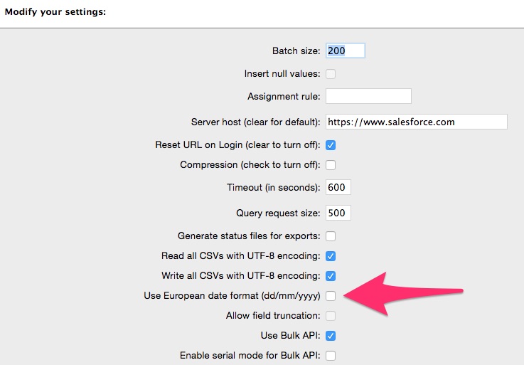Click the 'Server host (clear for default):' label
This screenshot has height=365, width=524.
pos(256,122)
